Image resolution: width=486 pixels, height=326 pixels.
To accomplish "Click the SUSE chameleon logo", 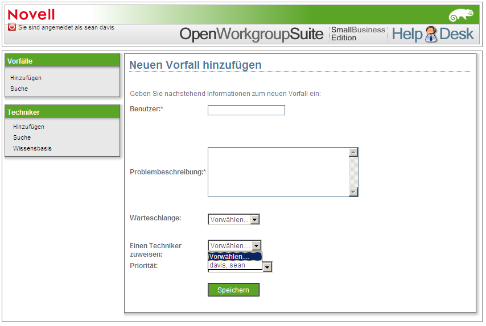I will point(461,15).
